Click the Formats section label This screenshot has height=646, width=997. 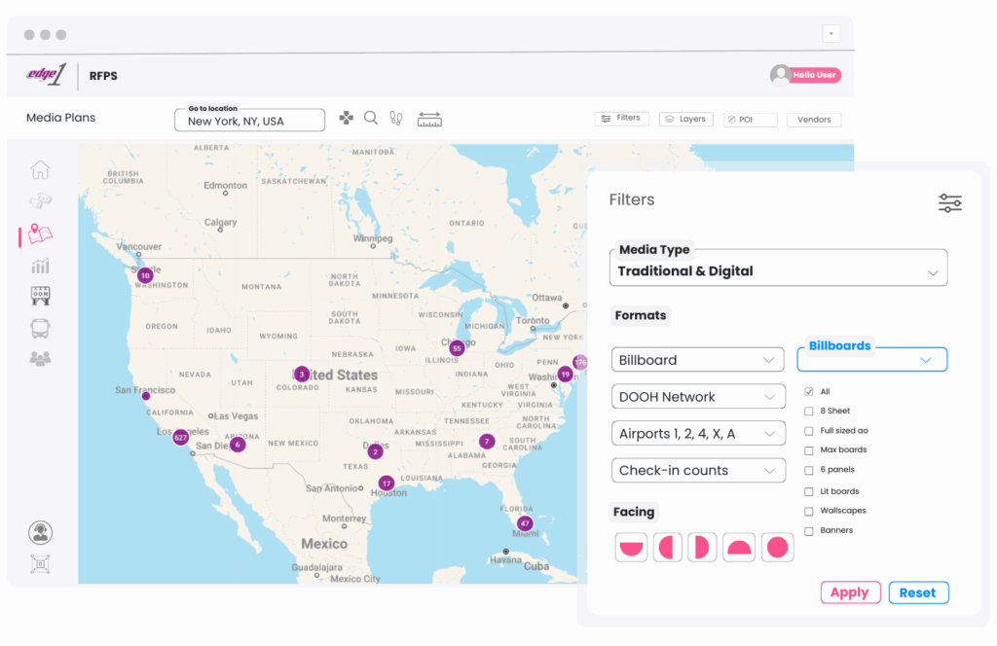[x=641, y=315]
